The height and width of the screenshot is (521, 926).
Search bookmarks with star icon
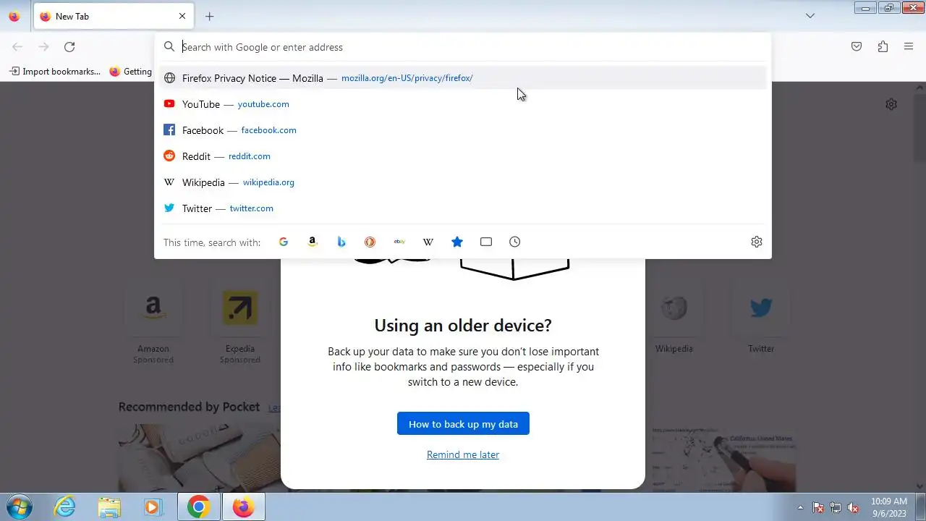(457, 242)
